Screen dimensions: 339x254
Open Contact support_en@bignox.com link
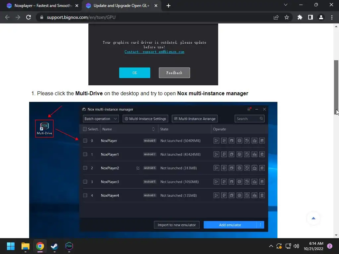coord(154,52)
